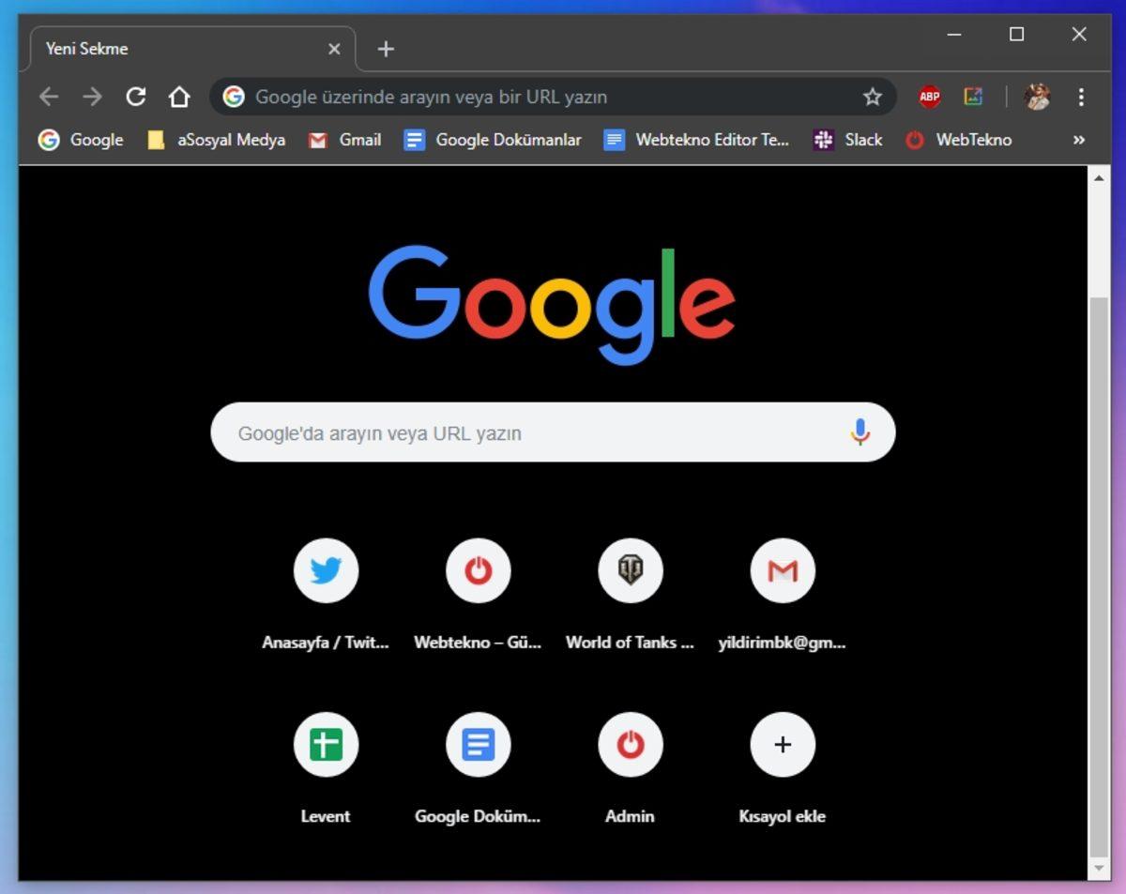This screenshot has width=1126, height=894.
Task: Click the extension icon beside ABP
Action: coord(973,96)
